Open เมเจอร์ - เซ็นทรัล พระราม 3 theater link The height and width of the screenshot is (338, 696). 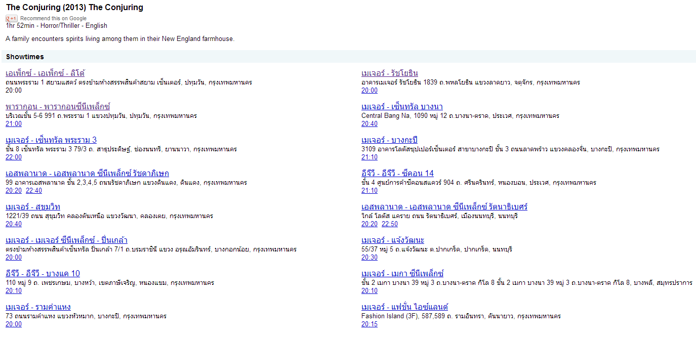point(51,140)
